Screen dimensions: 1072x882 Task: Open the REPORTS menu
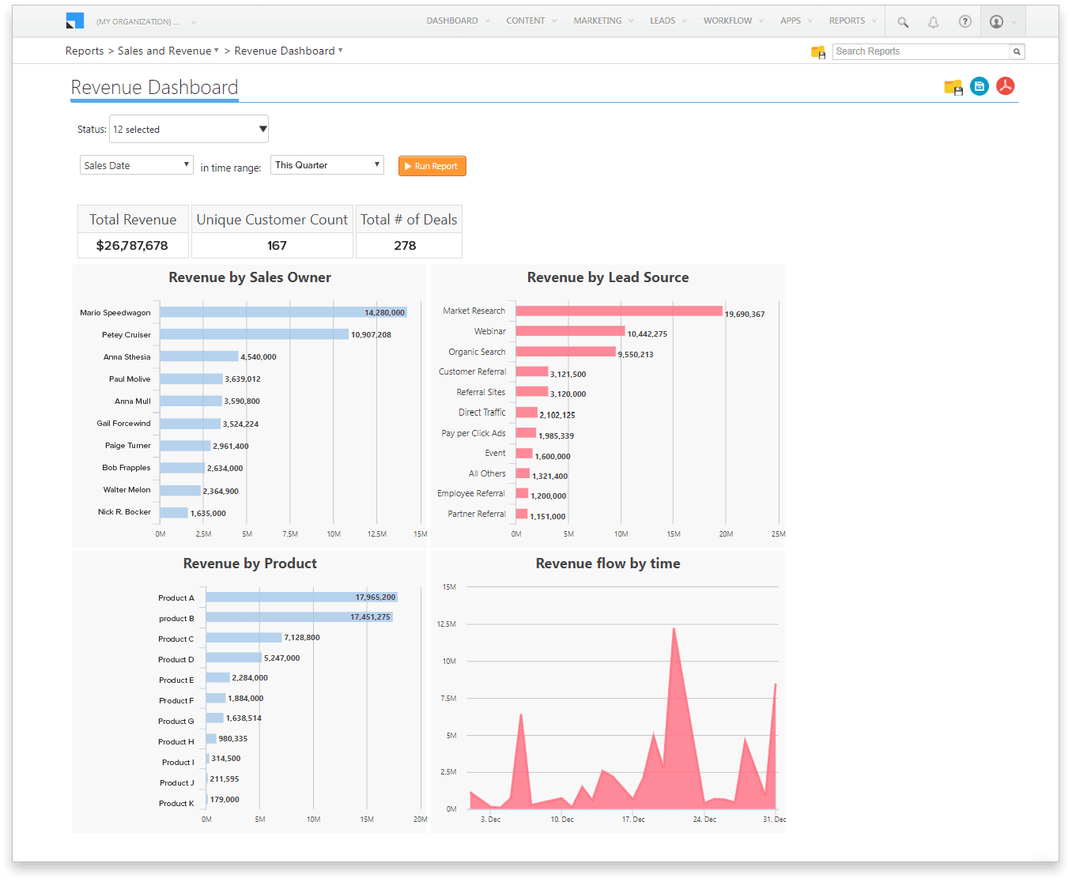click(847, 21)
